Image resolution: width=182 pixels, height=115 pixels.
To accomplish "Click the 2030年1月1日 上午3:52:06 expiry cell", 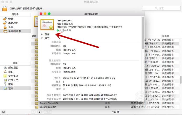I will [x=145, y=103].
